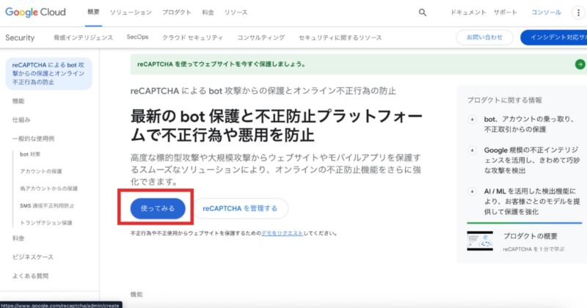Click the 使ってみる button
Viewport: 587px width, 308px height.
point(158,208)
